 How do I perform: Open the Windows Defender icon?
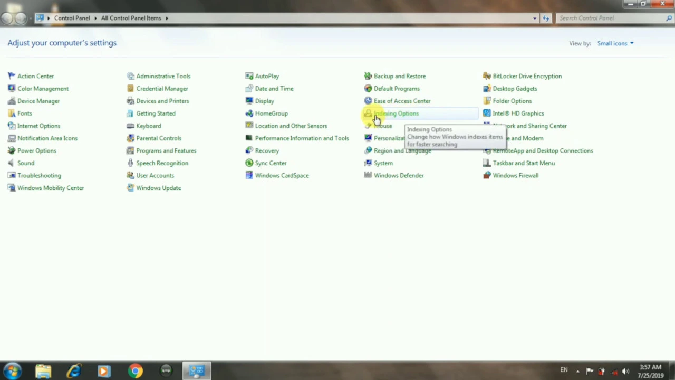368,175
